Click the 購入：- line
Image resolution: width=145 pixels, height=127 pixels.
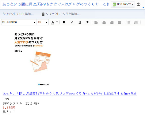coord(9,112)
